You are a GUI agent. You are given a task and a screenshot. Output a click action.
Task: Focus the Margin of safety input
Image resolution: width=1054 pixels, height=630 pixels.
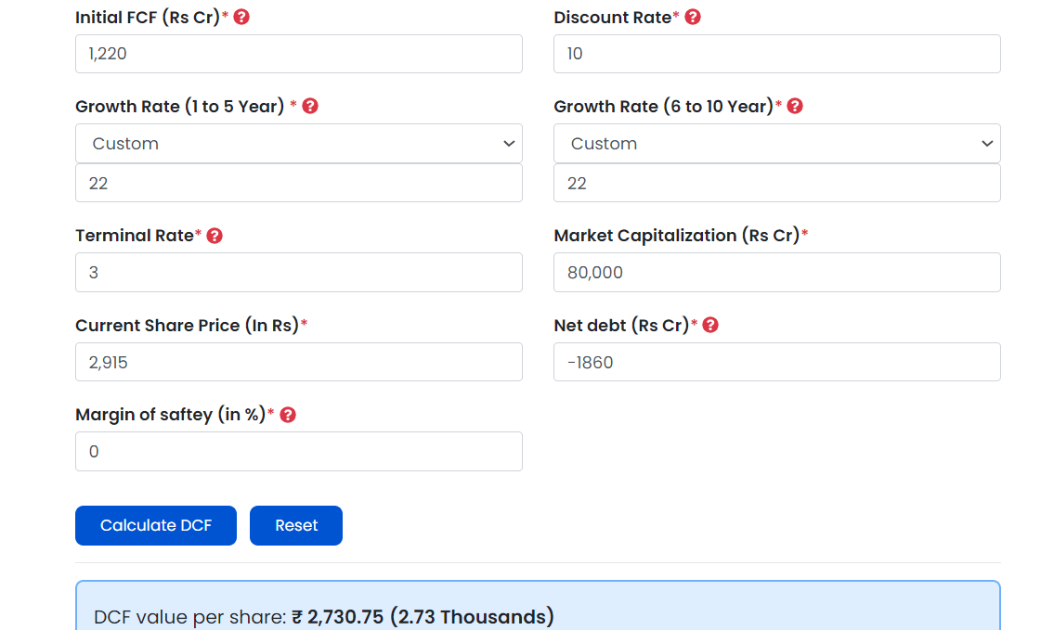(x=298, y=451)
